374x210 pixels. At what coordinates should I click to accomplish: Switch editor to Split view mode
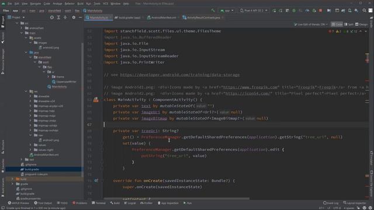click(349, 24)
